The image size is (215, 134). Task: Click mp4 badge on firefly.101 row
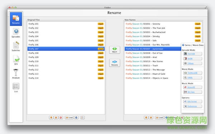coord(101,24)
